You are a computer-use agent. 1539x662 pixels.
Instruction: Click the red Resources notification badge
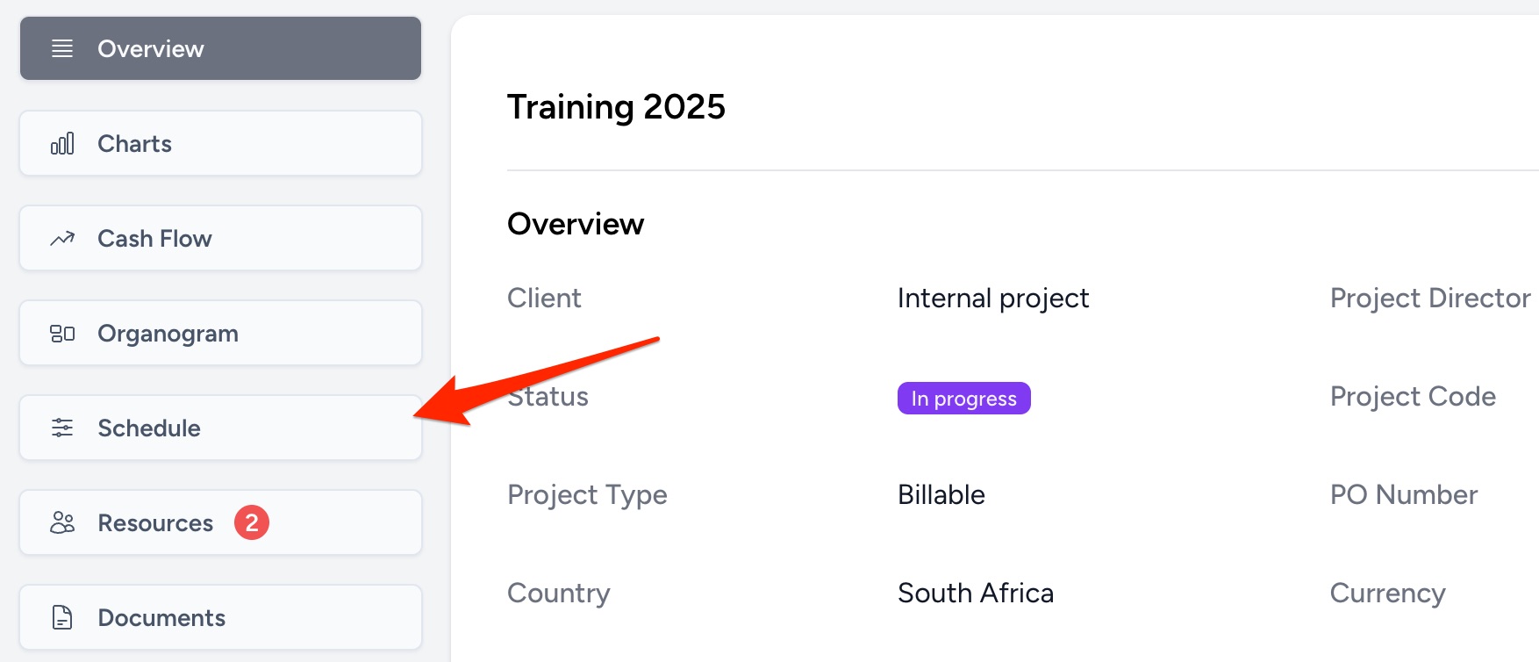pos(252,523)
